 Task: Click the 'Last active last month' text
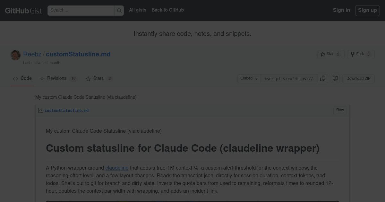point(42,63)
